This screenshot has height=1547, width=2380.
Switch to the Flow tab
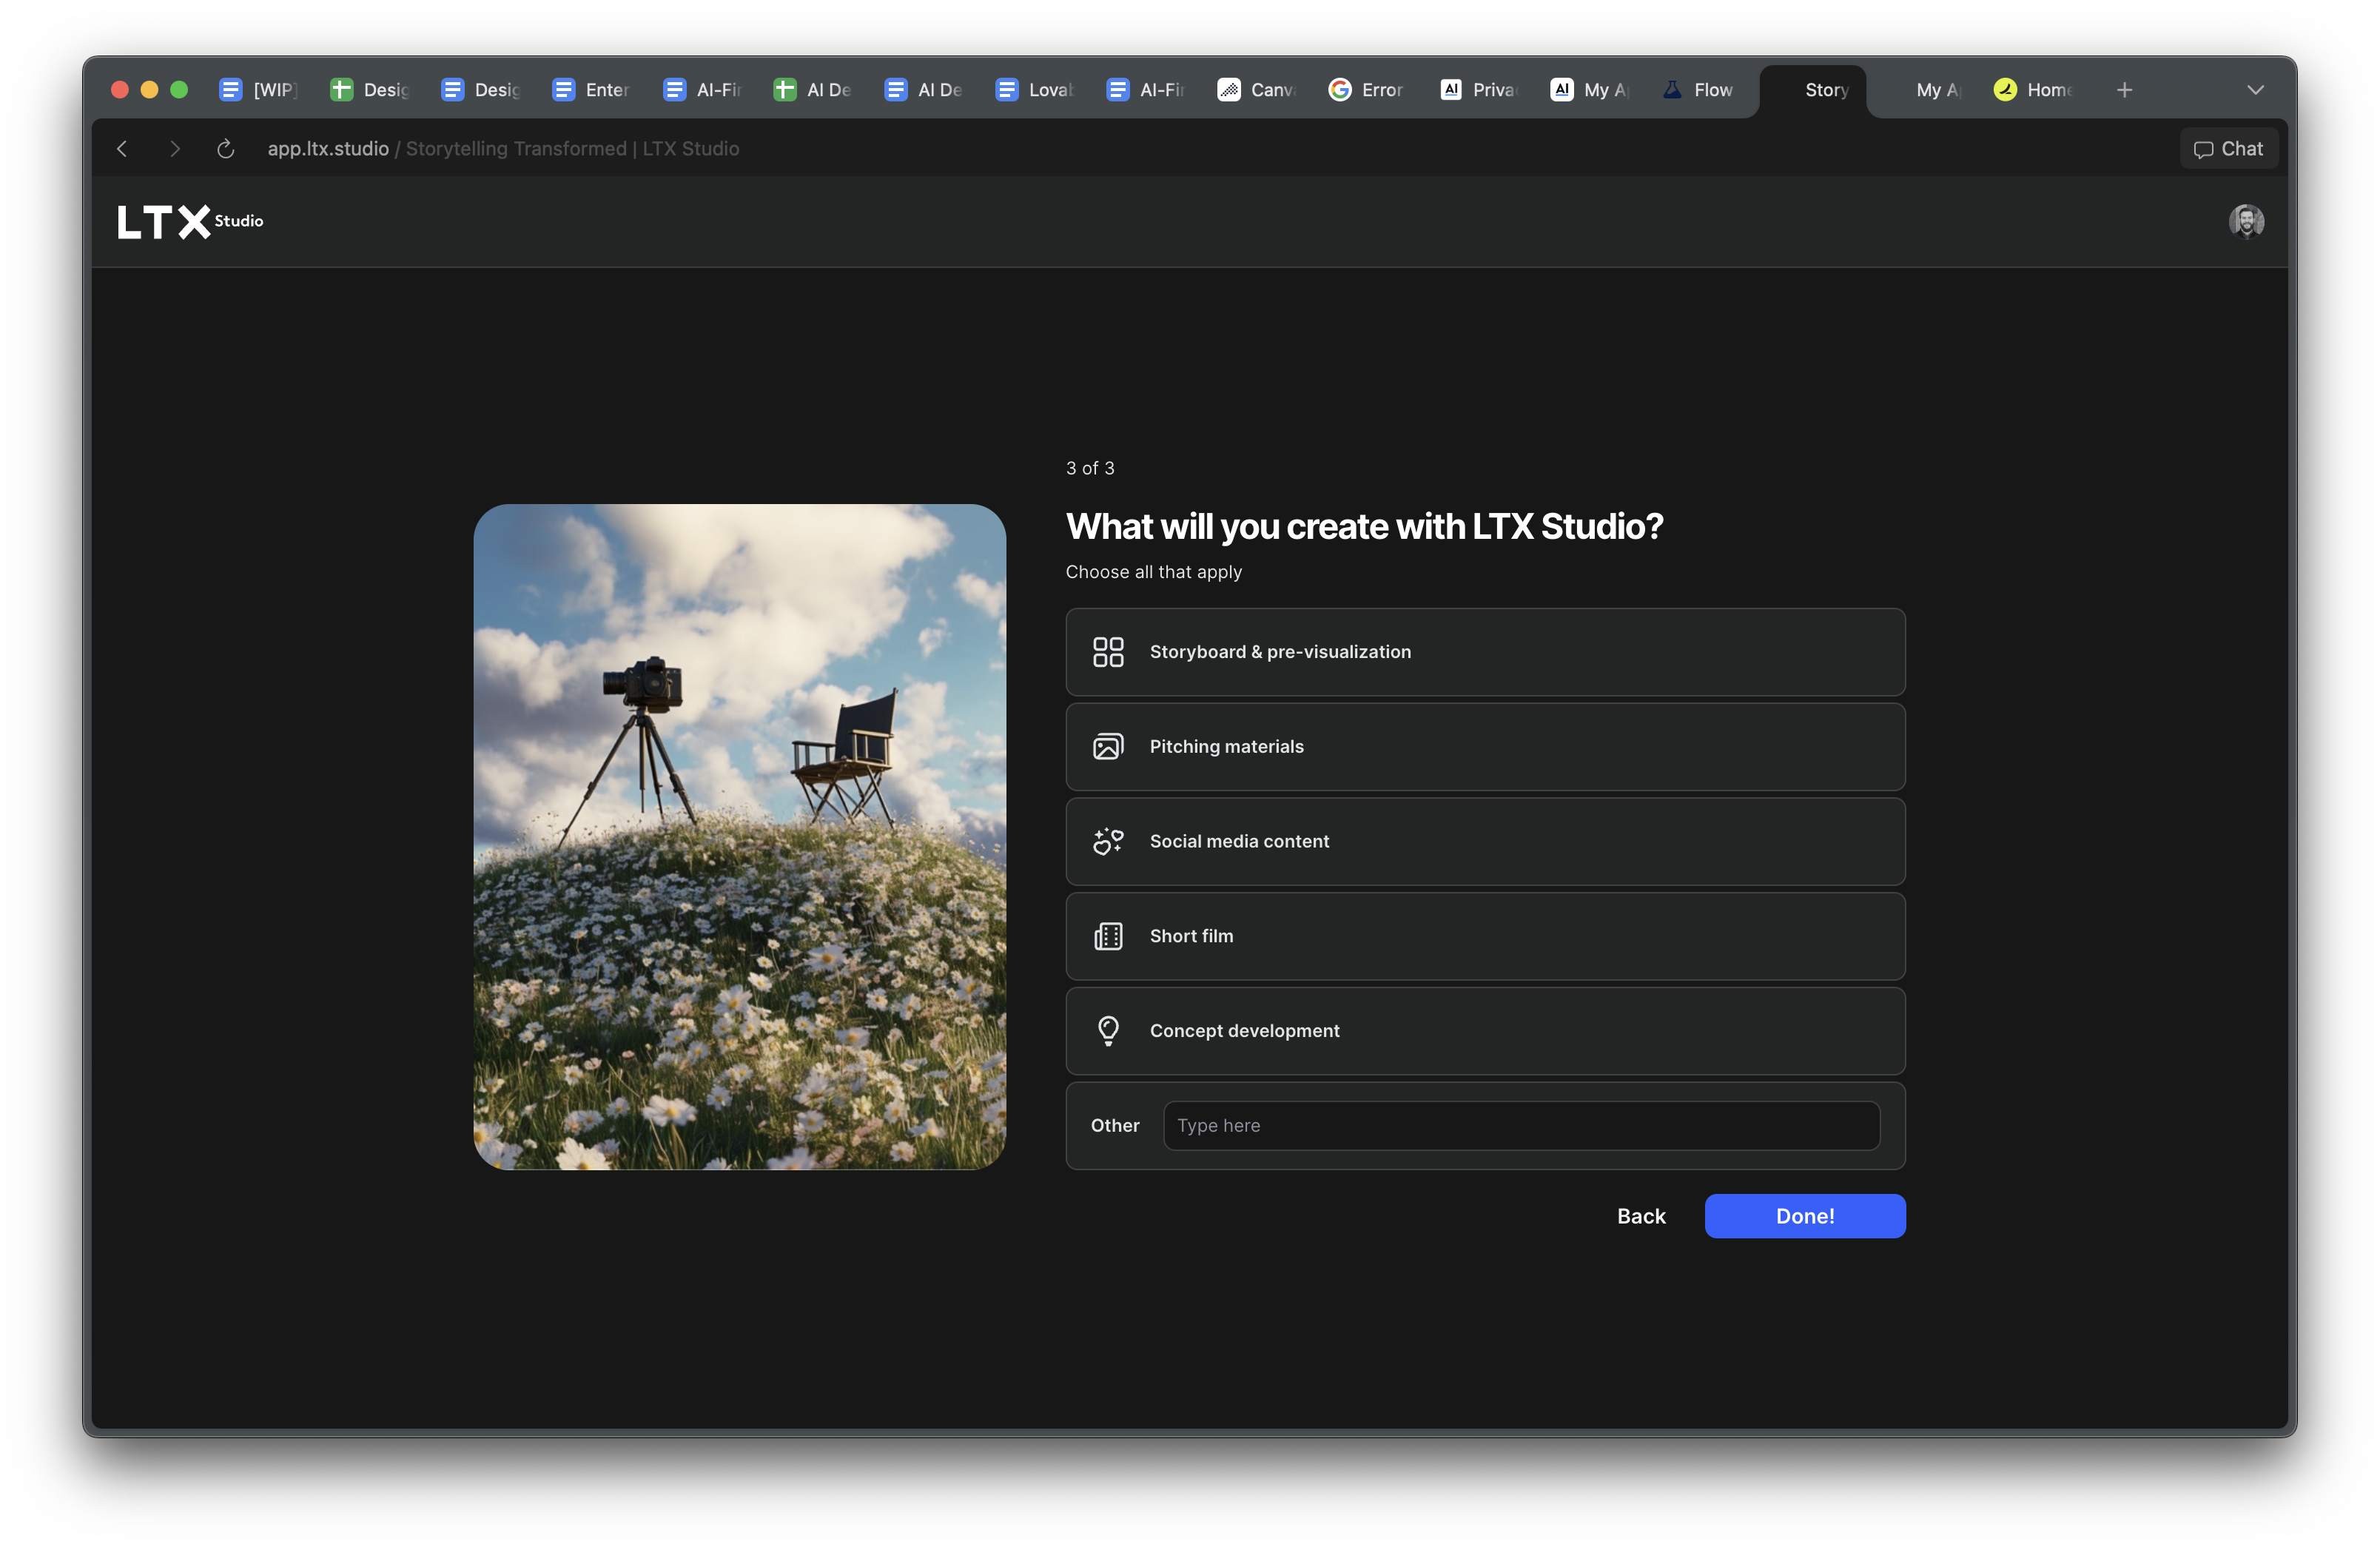tap(1699, 90)
